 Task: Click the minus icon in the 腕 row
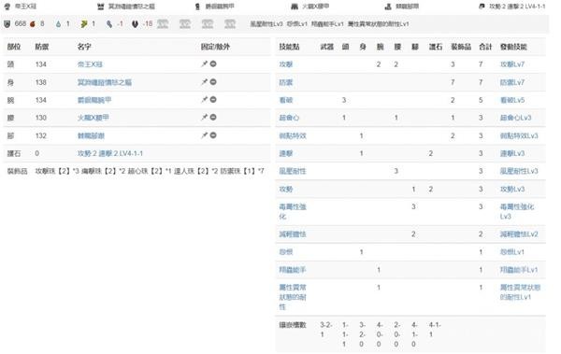[213, 99]
